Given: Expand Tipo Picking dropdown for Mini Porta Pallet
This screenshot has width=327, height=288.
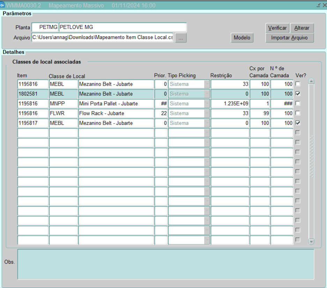Looking at the screenshot, I should coord(207,103).
